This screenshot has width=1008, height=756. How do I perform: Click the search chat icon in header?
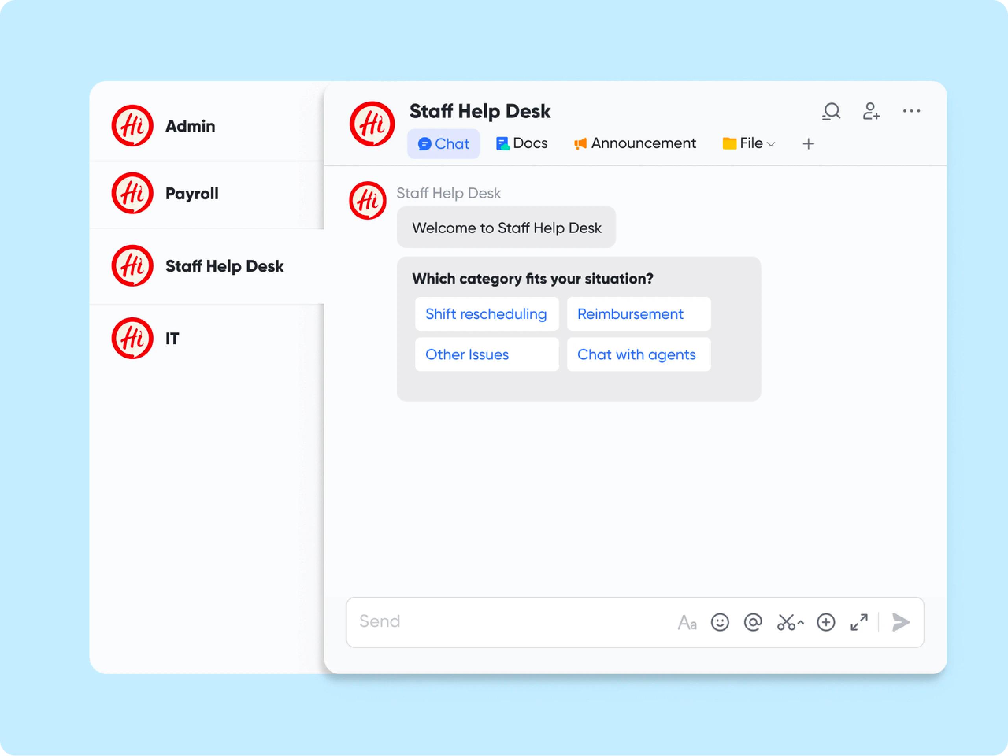pyautogui.click(x=831, y=111)
